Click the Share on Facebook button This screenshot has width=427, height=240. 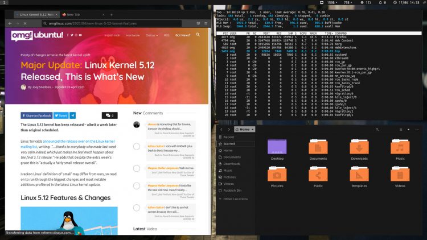click(x=36, y=115)
